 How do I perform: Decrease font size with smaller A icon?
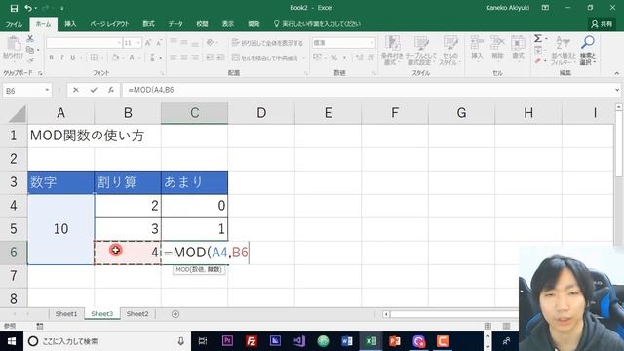point(159,43)
